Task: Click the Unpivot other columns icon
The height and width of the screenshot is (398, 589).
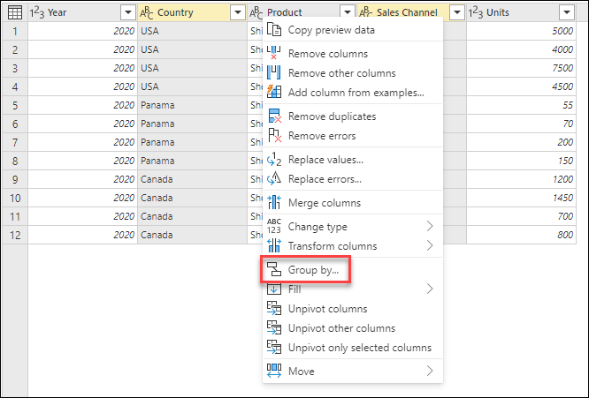Action: click(274, 328)
